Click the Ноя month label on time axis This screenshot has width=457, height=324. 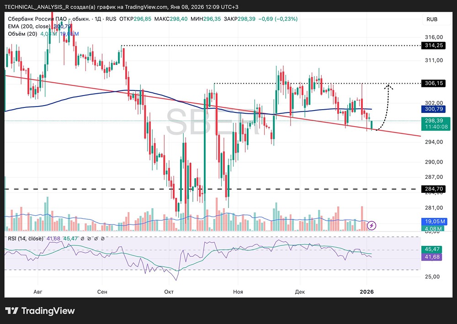[x=238, y=292]
